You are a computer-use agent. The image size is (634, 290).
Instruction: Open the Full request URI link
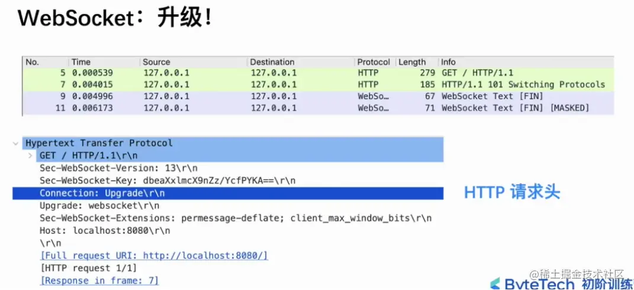click(154, 256)
